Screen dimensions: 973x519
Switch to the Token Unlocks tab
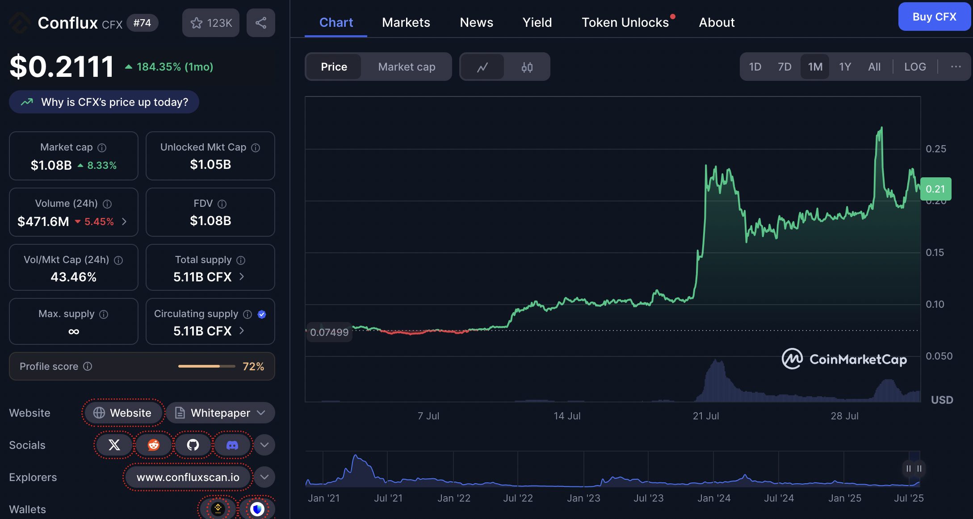click(625, 22)
